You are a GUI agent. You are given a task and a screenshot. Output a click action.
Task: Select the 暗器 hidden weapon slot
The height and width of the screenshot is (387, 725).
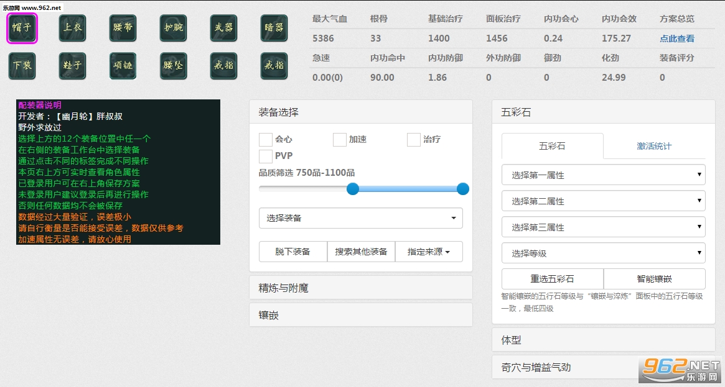pyautogui.click(x=274, y=28)
